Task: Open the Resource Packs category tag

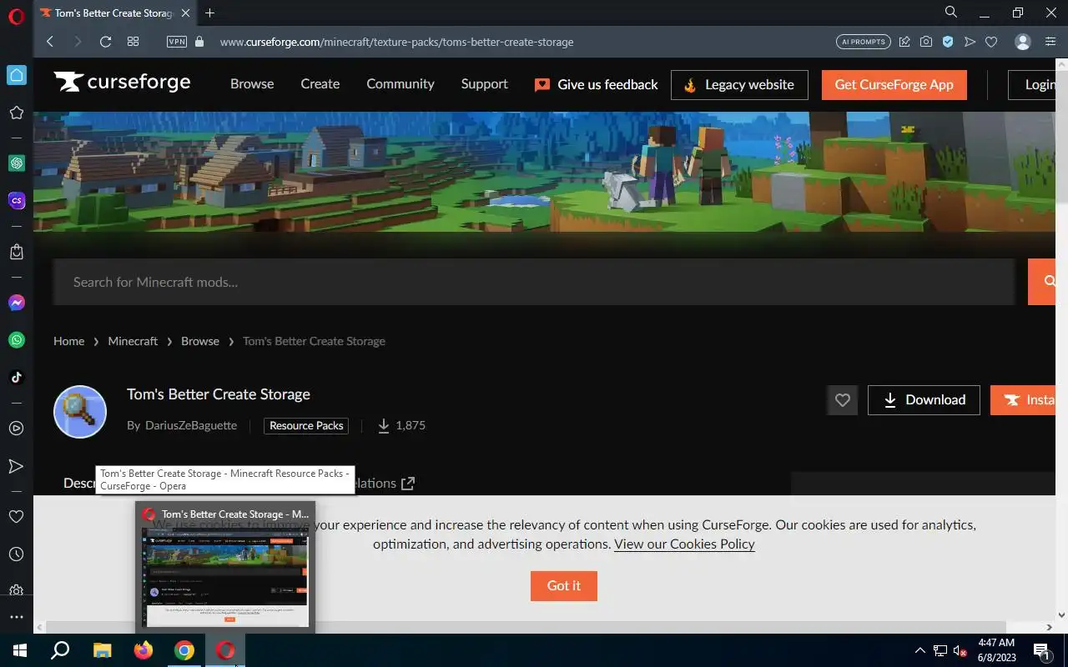Action: (306, 425)
